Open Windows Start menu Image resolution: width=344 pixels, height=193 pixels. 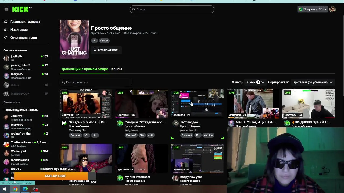(5, 189)
